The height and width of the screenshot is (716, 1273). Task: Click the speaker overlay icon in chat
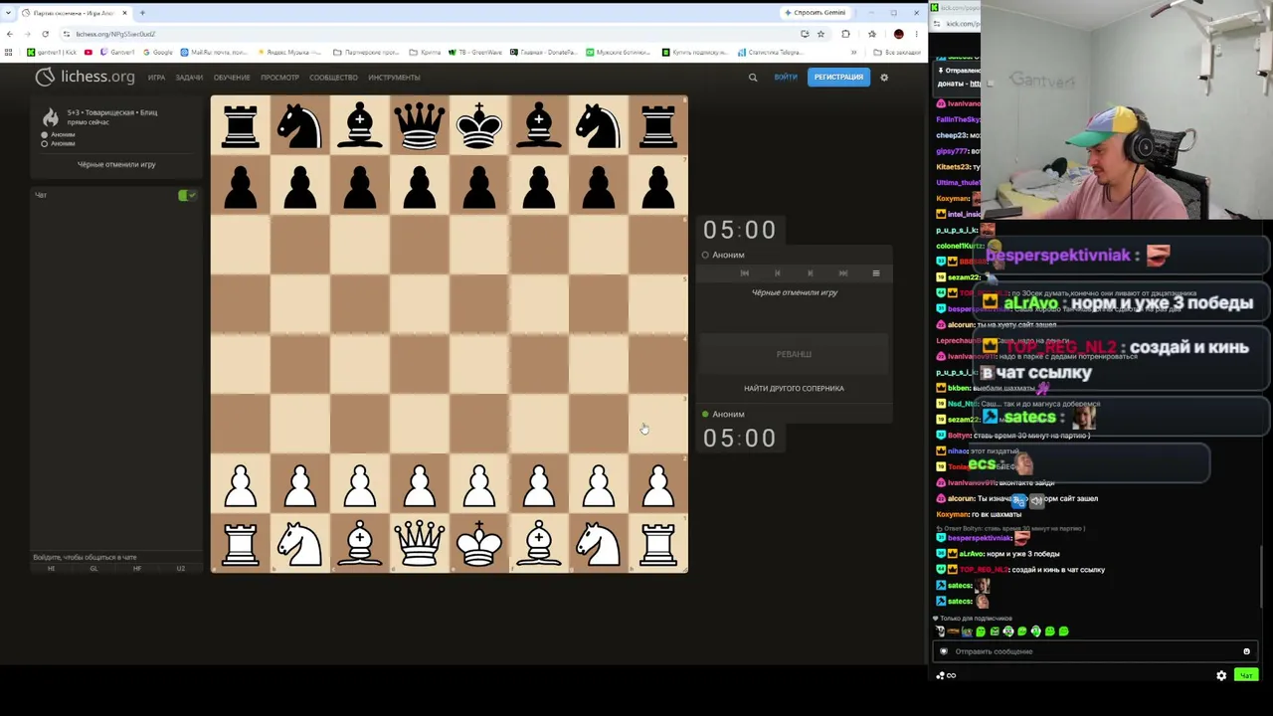(1036, 501)
